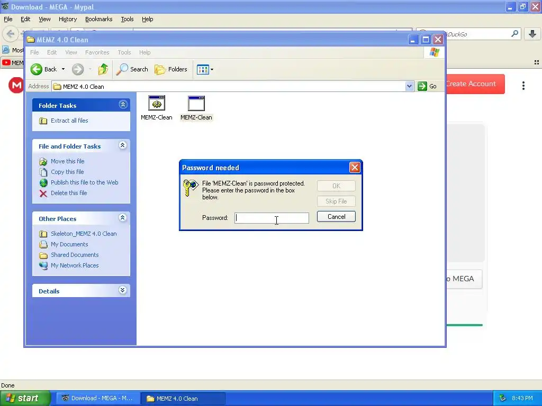Image resolution: width=542 pixels, height=406 pixels.
Task: Collapse the Other Places panel
Action: [x=123, y=218]
